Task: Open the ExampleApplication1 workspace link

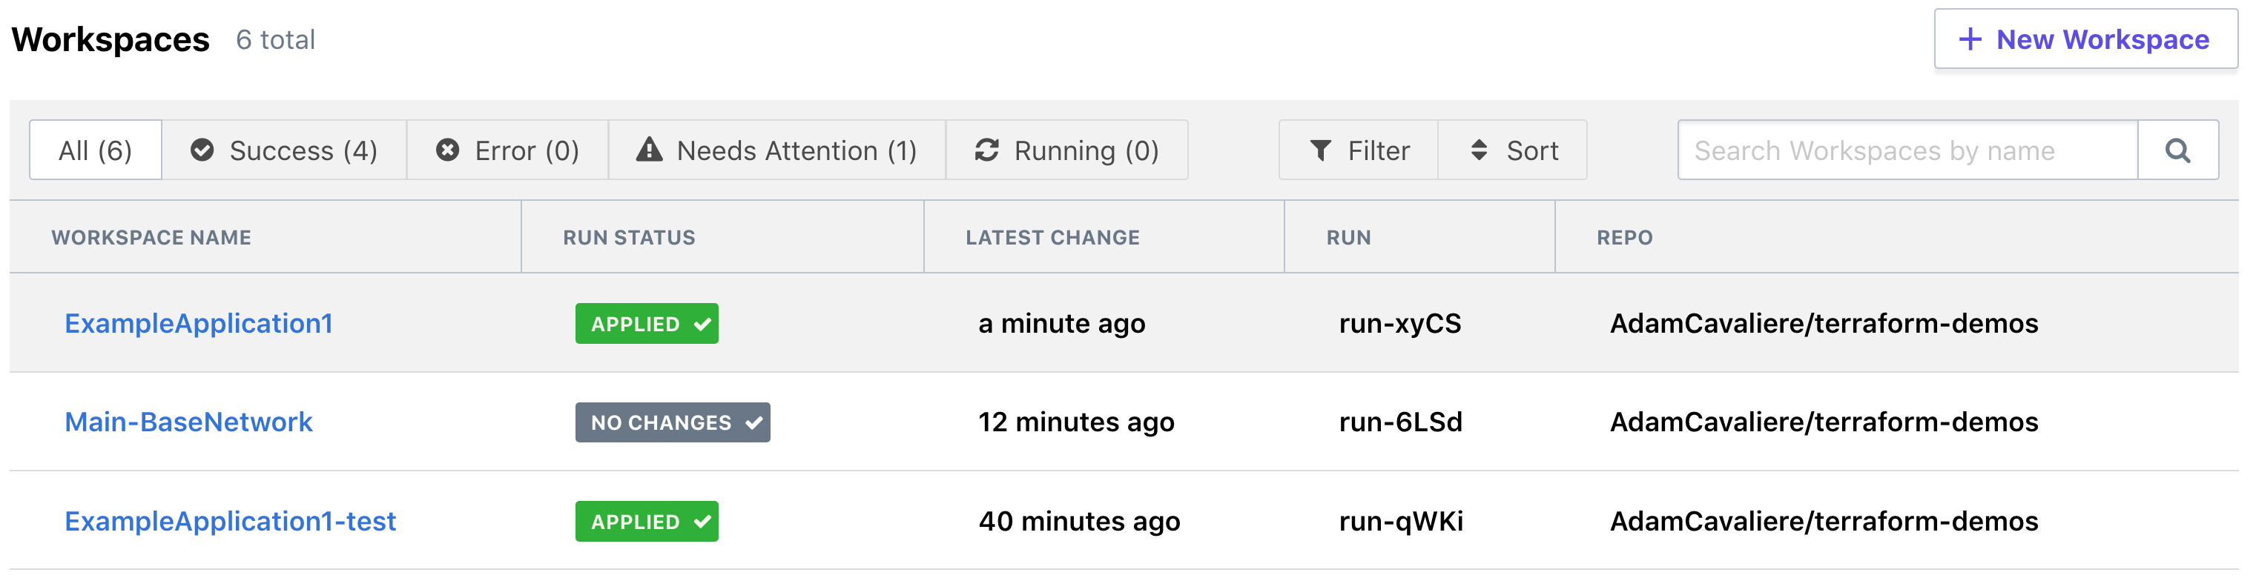Action: pos(199,324)
